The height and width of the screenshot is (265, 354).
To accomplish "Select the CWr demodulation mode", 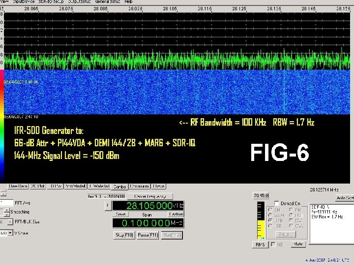I will (x=291, y=226).
